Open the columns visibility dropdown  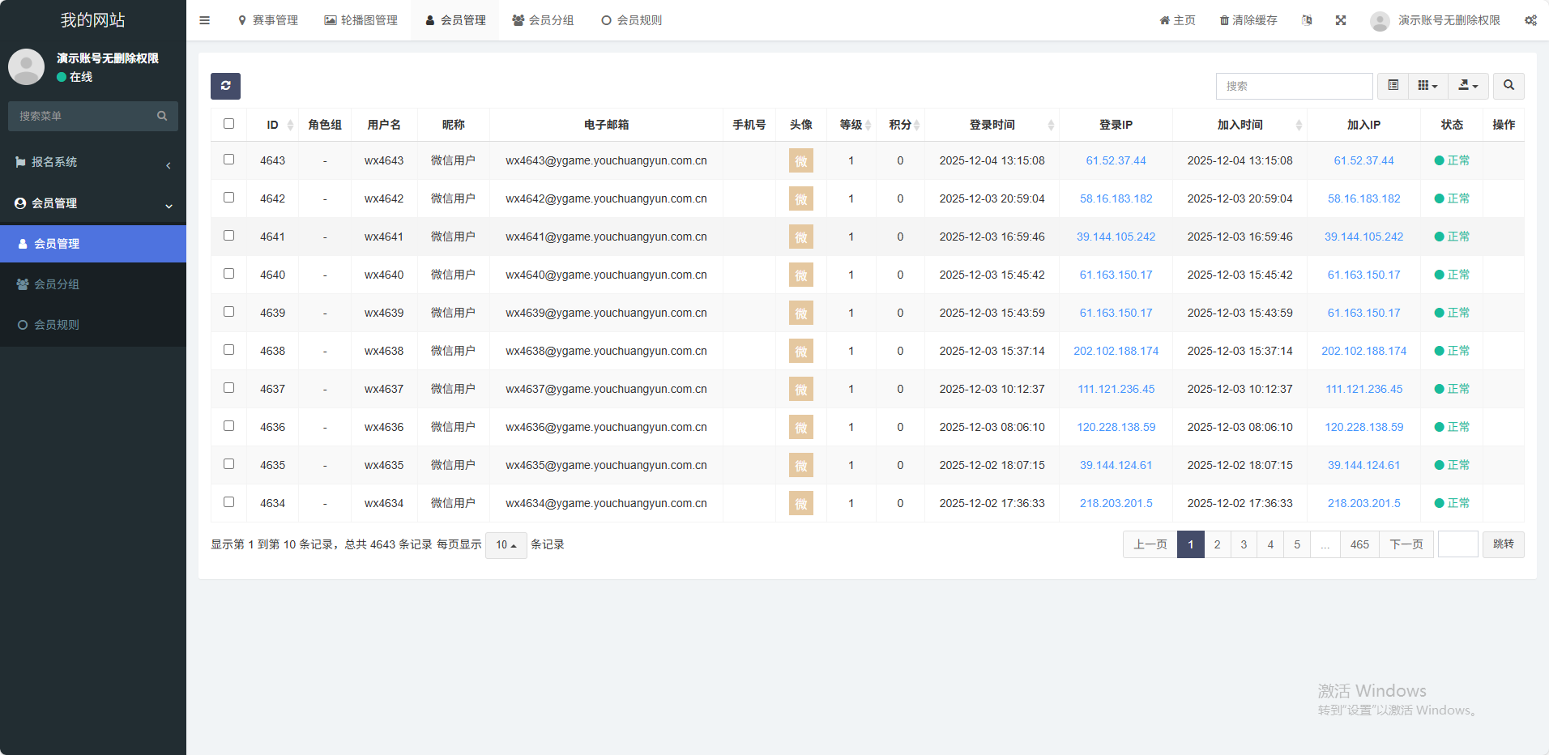(1427, 86)
